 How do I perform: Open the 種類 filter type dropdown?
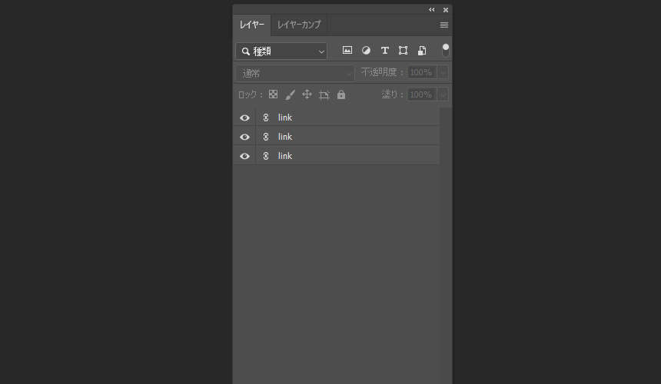pos(281,51)
